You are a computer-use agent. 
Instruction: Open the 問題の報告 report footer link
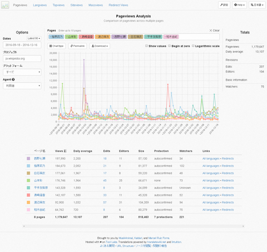pos(160,246)
